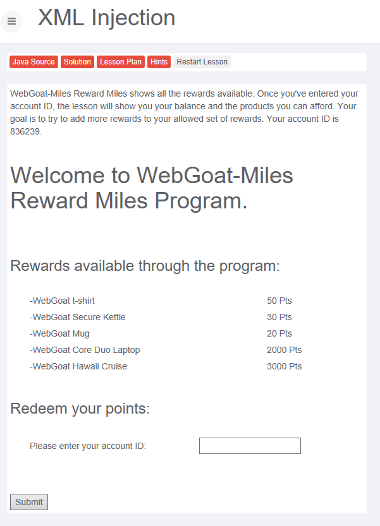
Task: Select the WebGoat Core Duo Laptop entry
Action: tap(85, 350)
